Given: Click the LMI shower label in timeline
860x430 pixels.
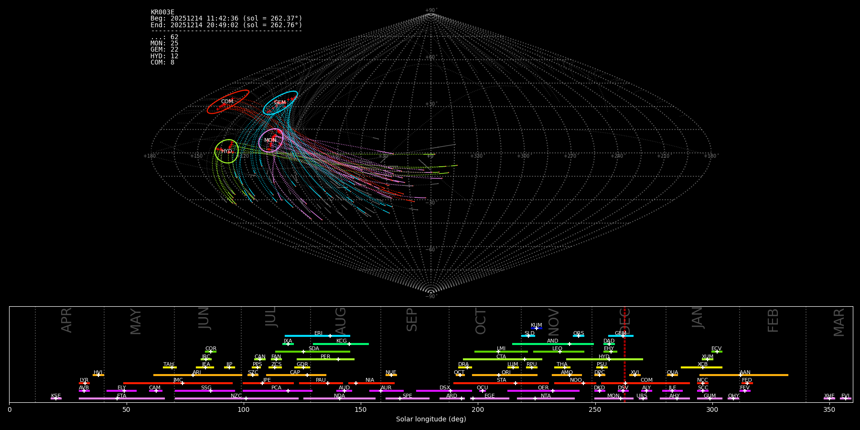Looking at the screenshot, I should tap(501, 349).
